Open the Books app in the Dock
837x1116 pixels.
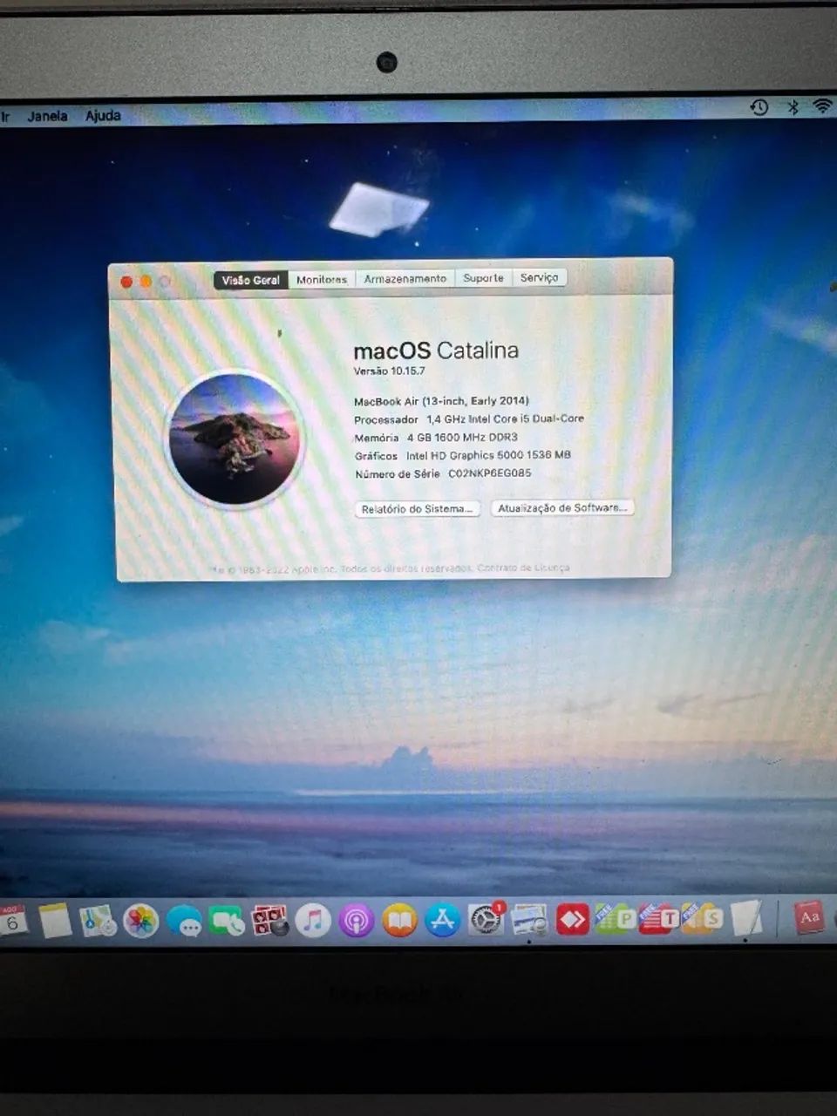click(399, 921)
